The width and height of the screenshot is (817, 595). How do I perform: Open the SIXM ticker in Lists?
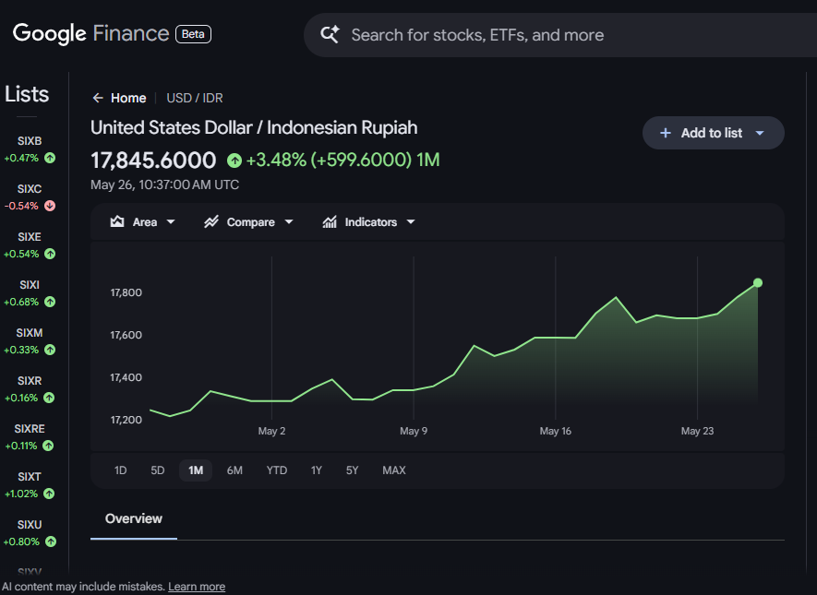pos(30,333)
